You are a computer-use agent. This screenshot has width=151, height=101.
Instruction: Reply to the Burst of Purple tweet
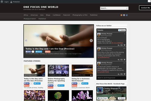pos(119,45)
